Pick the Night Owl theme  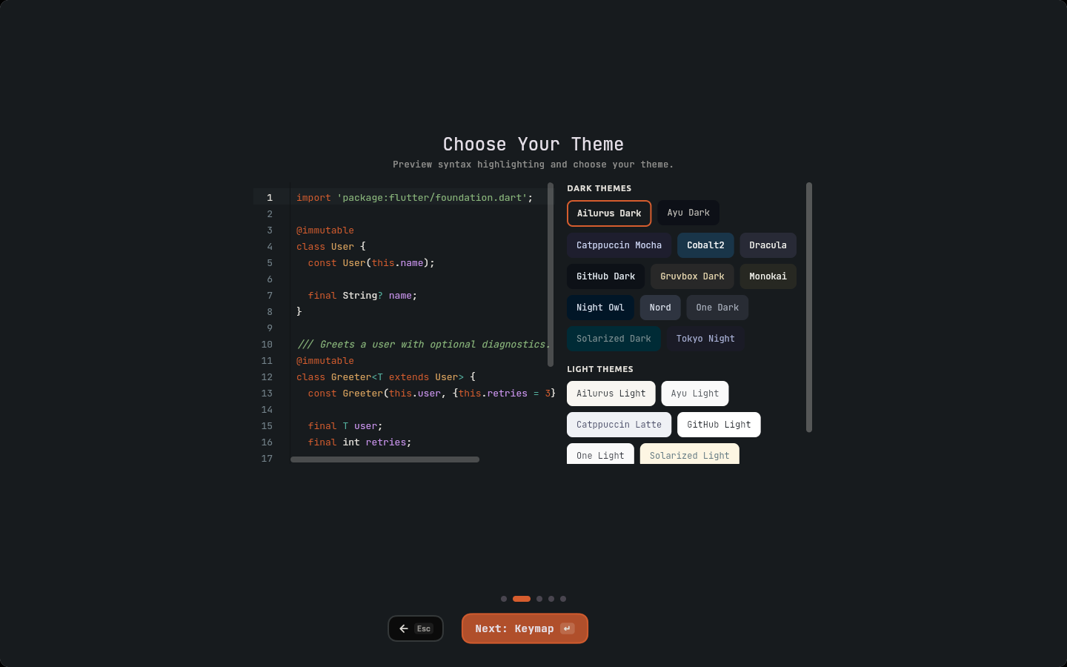600,308
